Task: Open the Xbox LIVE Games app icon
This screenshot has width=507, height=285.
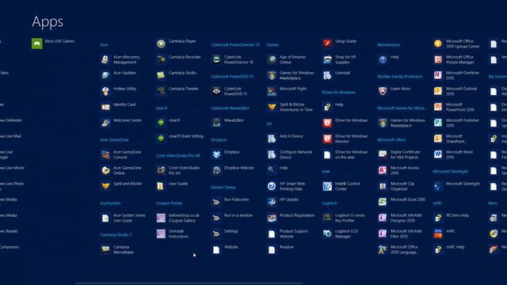Action: pos(37,44)
